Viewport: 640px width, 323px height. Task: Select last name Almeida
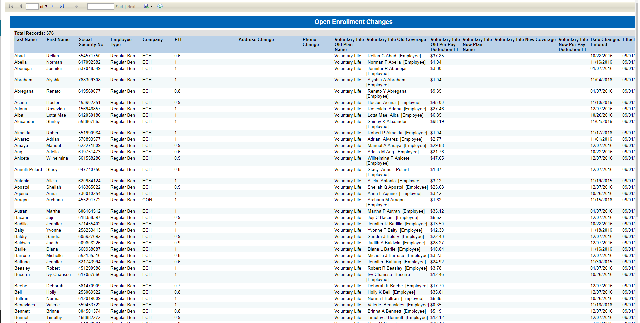(x=22, y=133)
